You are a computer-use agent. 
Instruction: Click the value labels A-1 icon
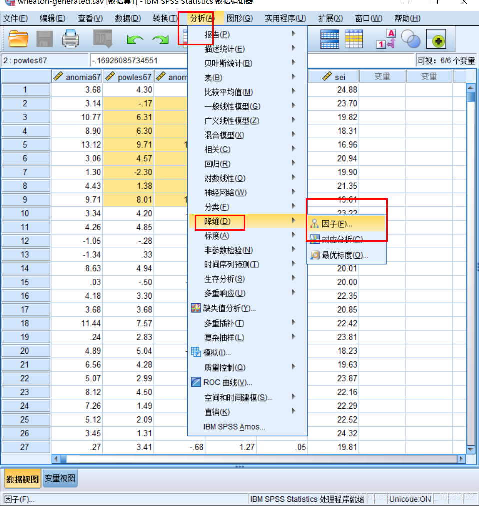[x=386, y=39]
